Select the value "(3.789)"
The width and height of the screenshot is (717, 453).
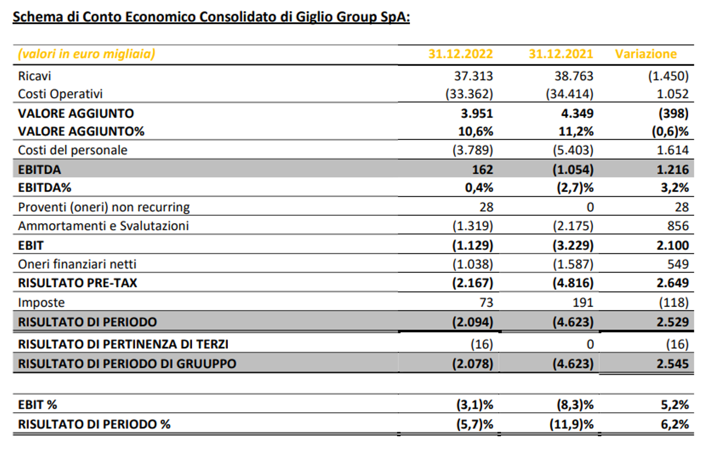[x=472, y=150]
